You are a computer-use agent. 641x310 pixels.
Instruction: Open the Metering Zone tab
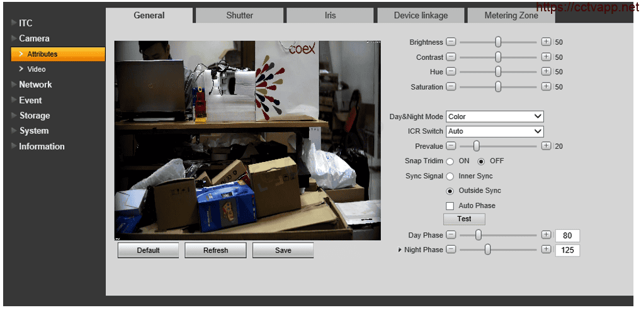click(511, 16)
